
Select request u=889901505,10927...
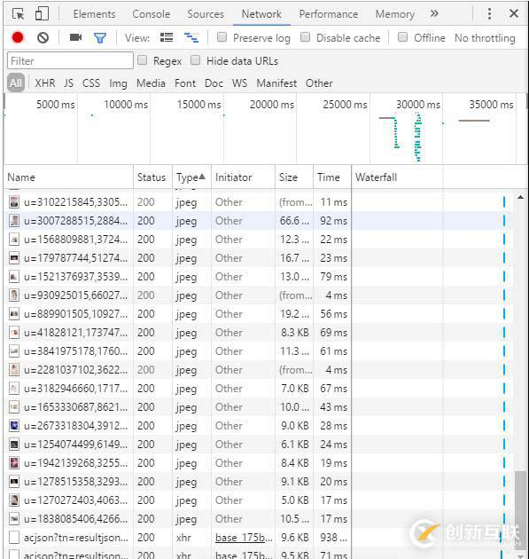tap(259, 314)
